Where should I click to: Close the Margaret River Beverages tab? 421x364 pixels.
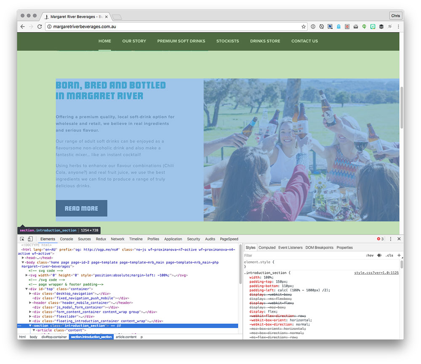pos(107,17)
